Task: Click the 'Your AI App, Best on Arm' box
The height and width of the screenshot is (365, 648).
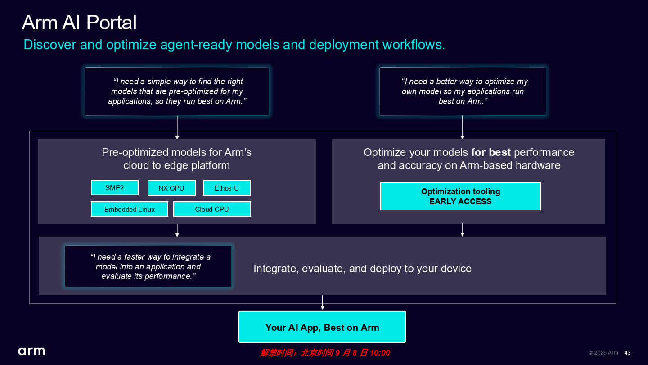Action: pos(322,327)
